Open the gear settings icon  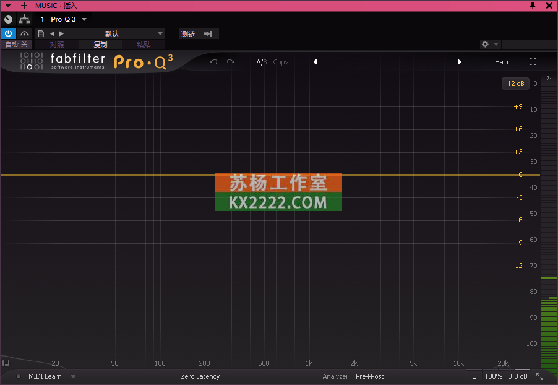485,44
